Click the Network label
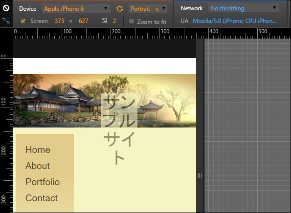This screenshot has height=213, width=291. 192,8
